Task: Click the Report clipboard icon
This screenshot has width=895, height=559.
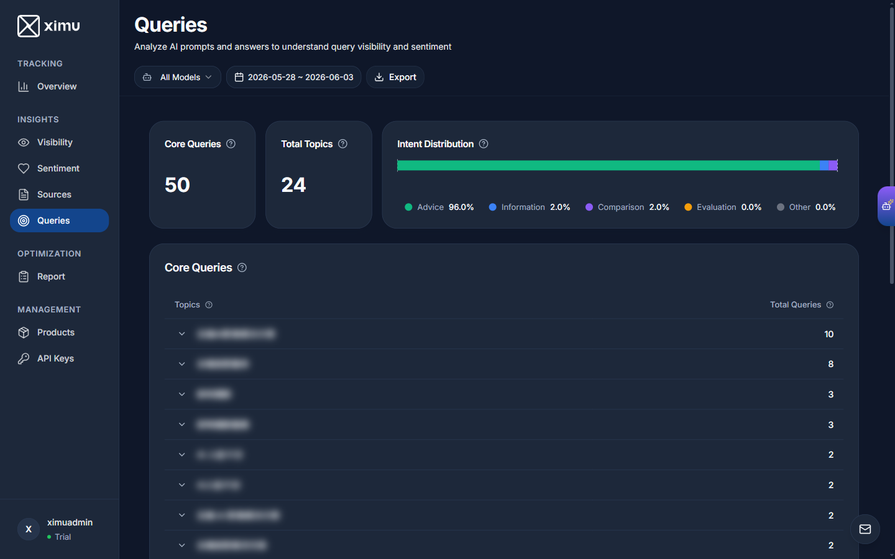Action: pos(24,276)
